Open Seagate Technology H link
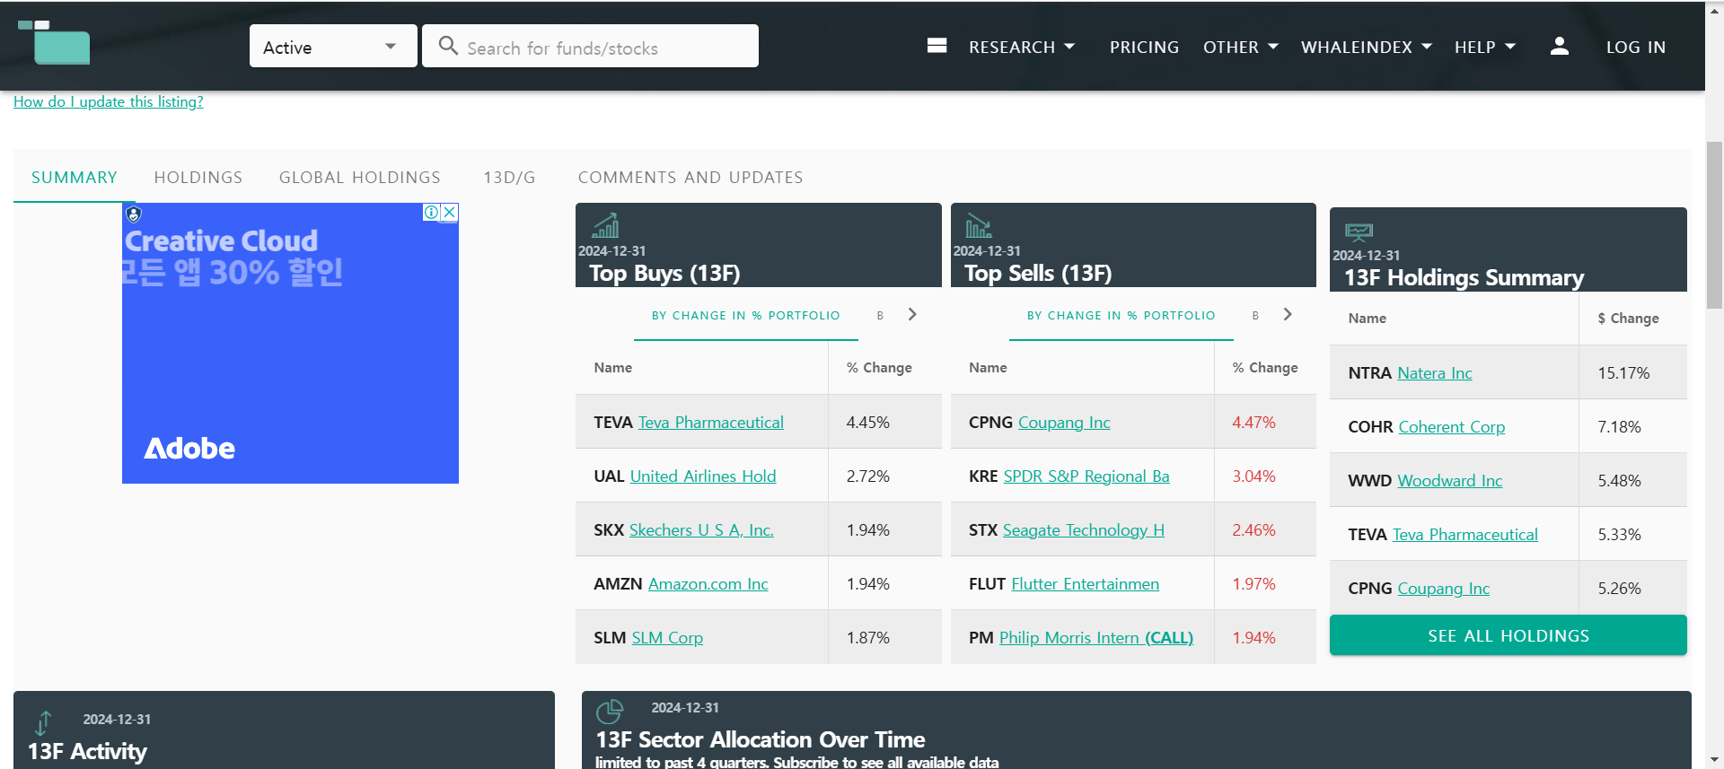1724x769 pixels. click(x=1084, y=529)
